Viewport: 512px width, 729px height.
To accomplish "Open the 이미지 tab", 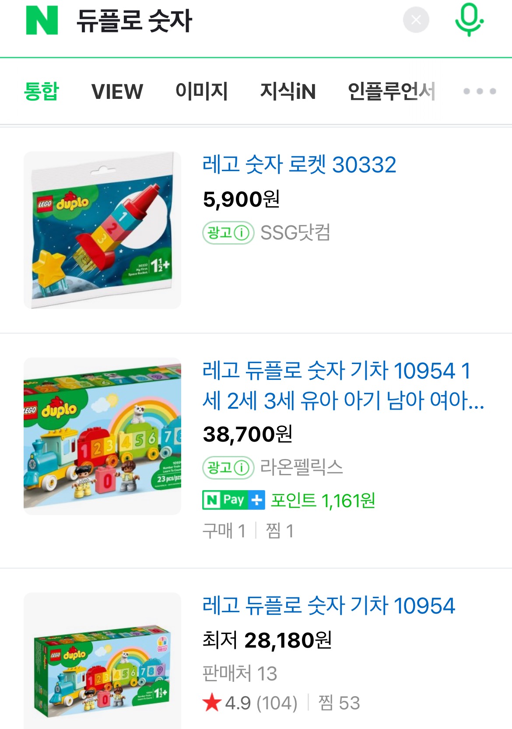I will tap(201, 91).
